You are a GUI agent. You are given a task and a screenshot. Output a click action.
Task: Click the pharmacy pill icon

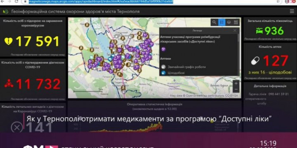pos(255,61)
